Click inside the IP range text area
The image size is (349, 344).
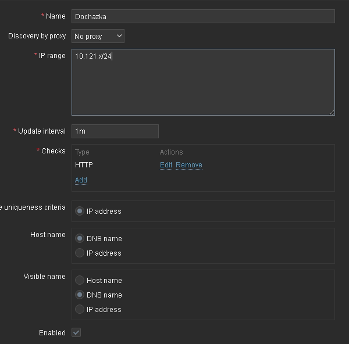click(x=203, y=82)
